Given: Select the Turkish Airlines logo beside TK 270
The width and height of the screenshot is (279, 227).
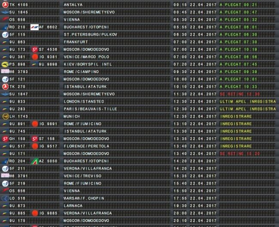Looking at the screenshot, I should pyautogui.click(x=5, y=87).
